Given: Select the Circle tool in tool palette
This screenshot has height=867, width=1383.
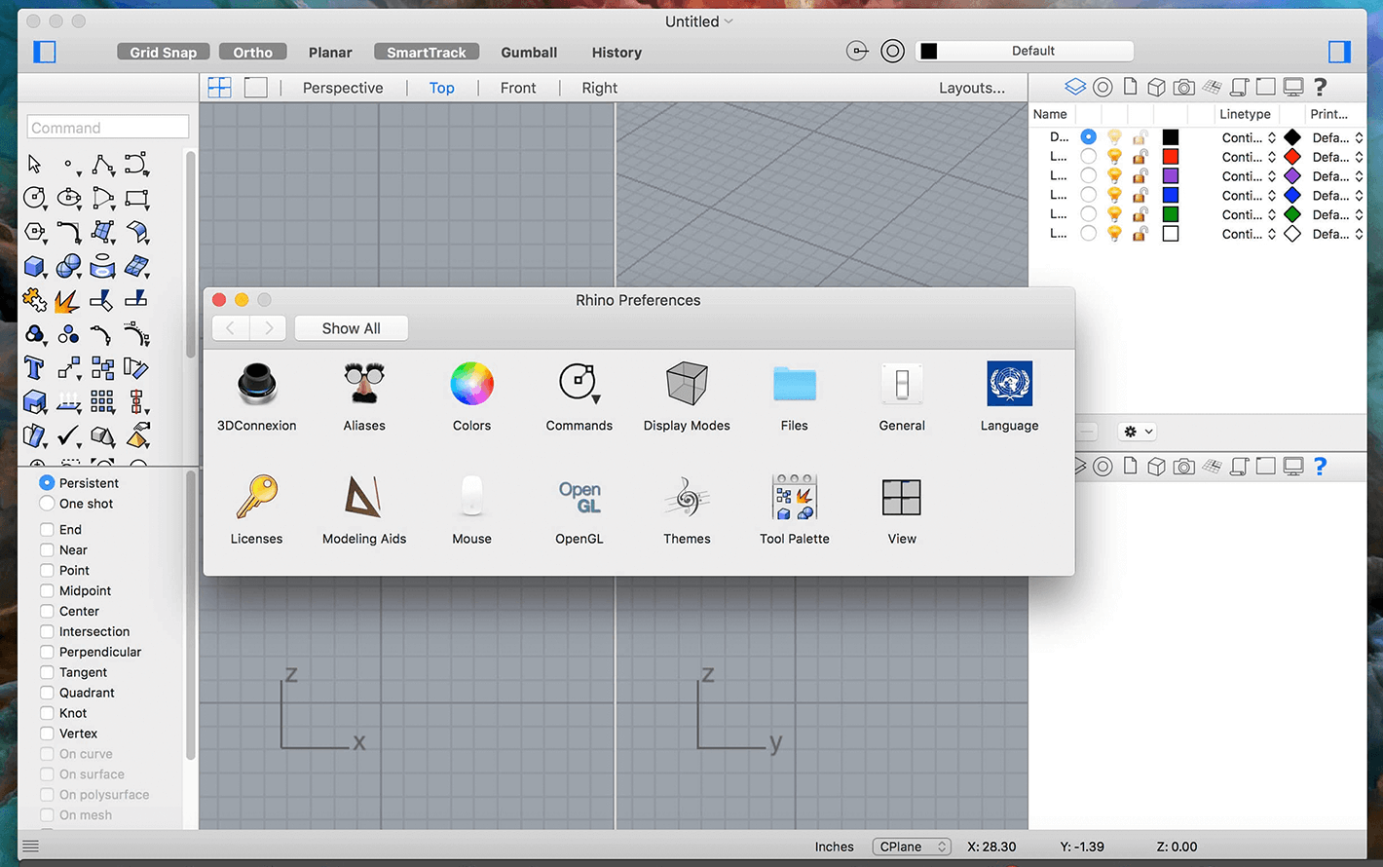Looking at the screenshot, I should pos(35,198).
